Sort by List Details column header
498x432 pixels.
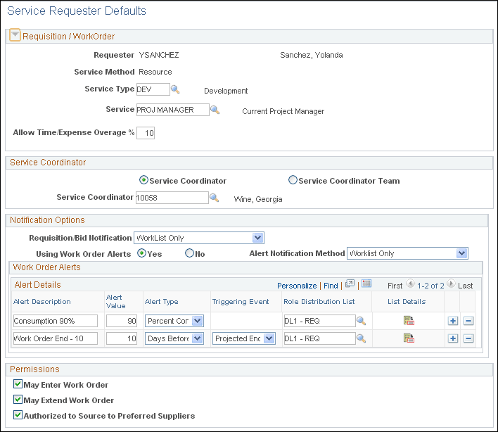tap(407, 302)
